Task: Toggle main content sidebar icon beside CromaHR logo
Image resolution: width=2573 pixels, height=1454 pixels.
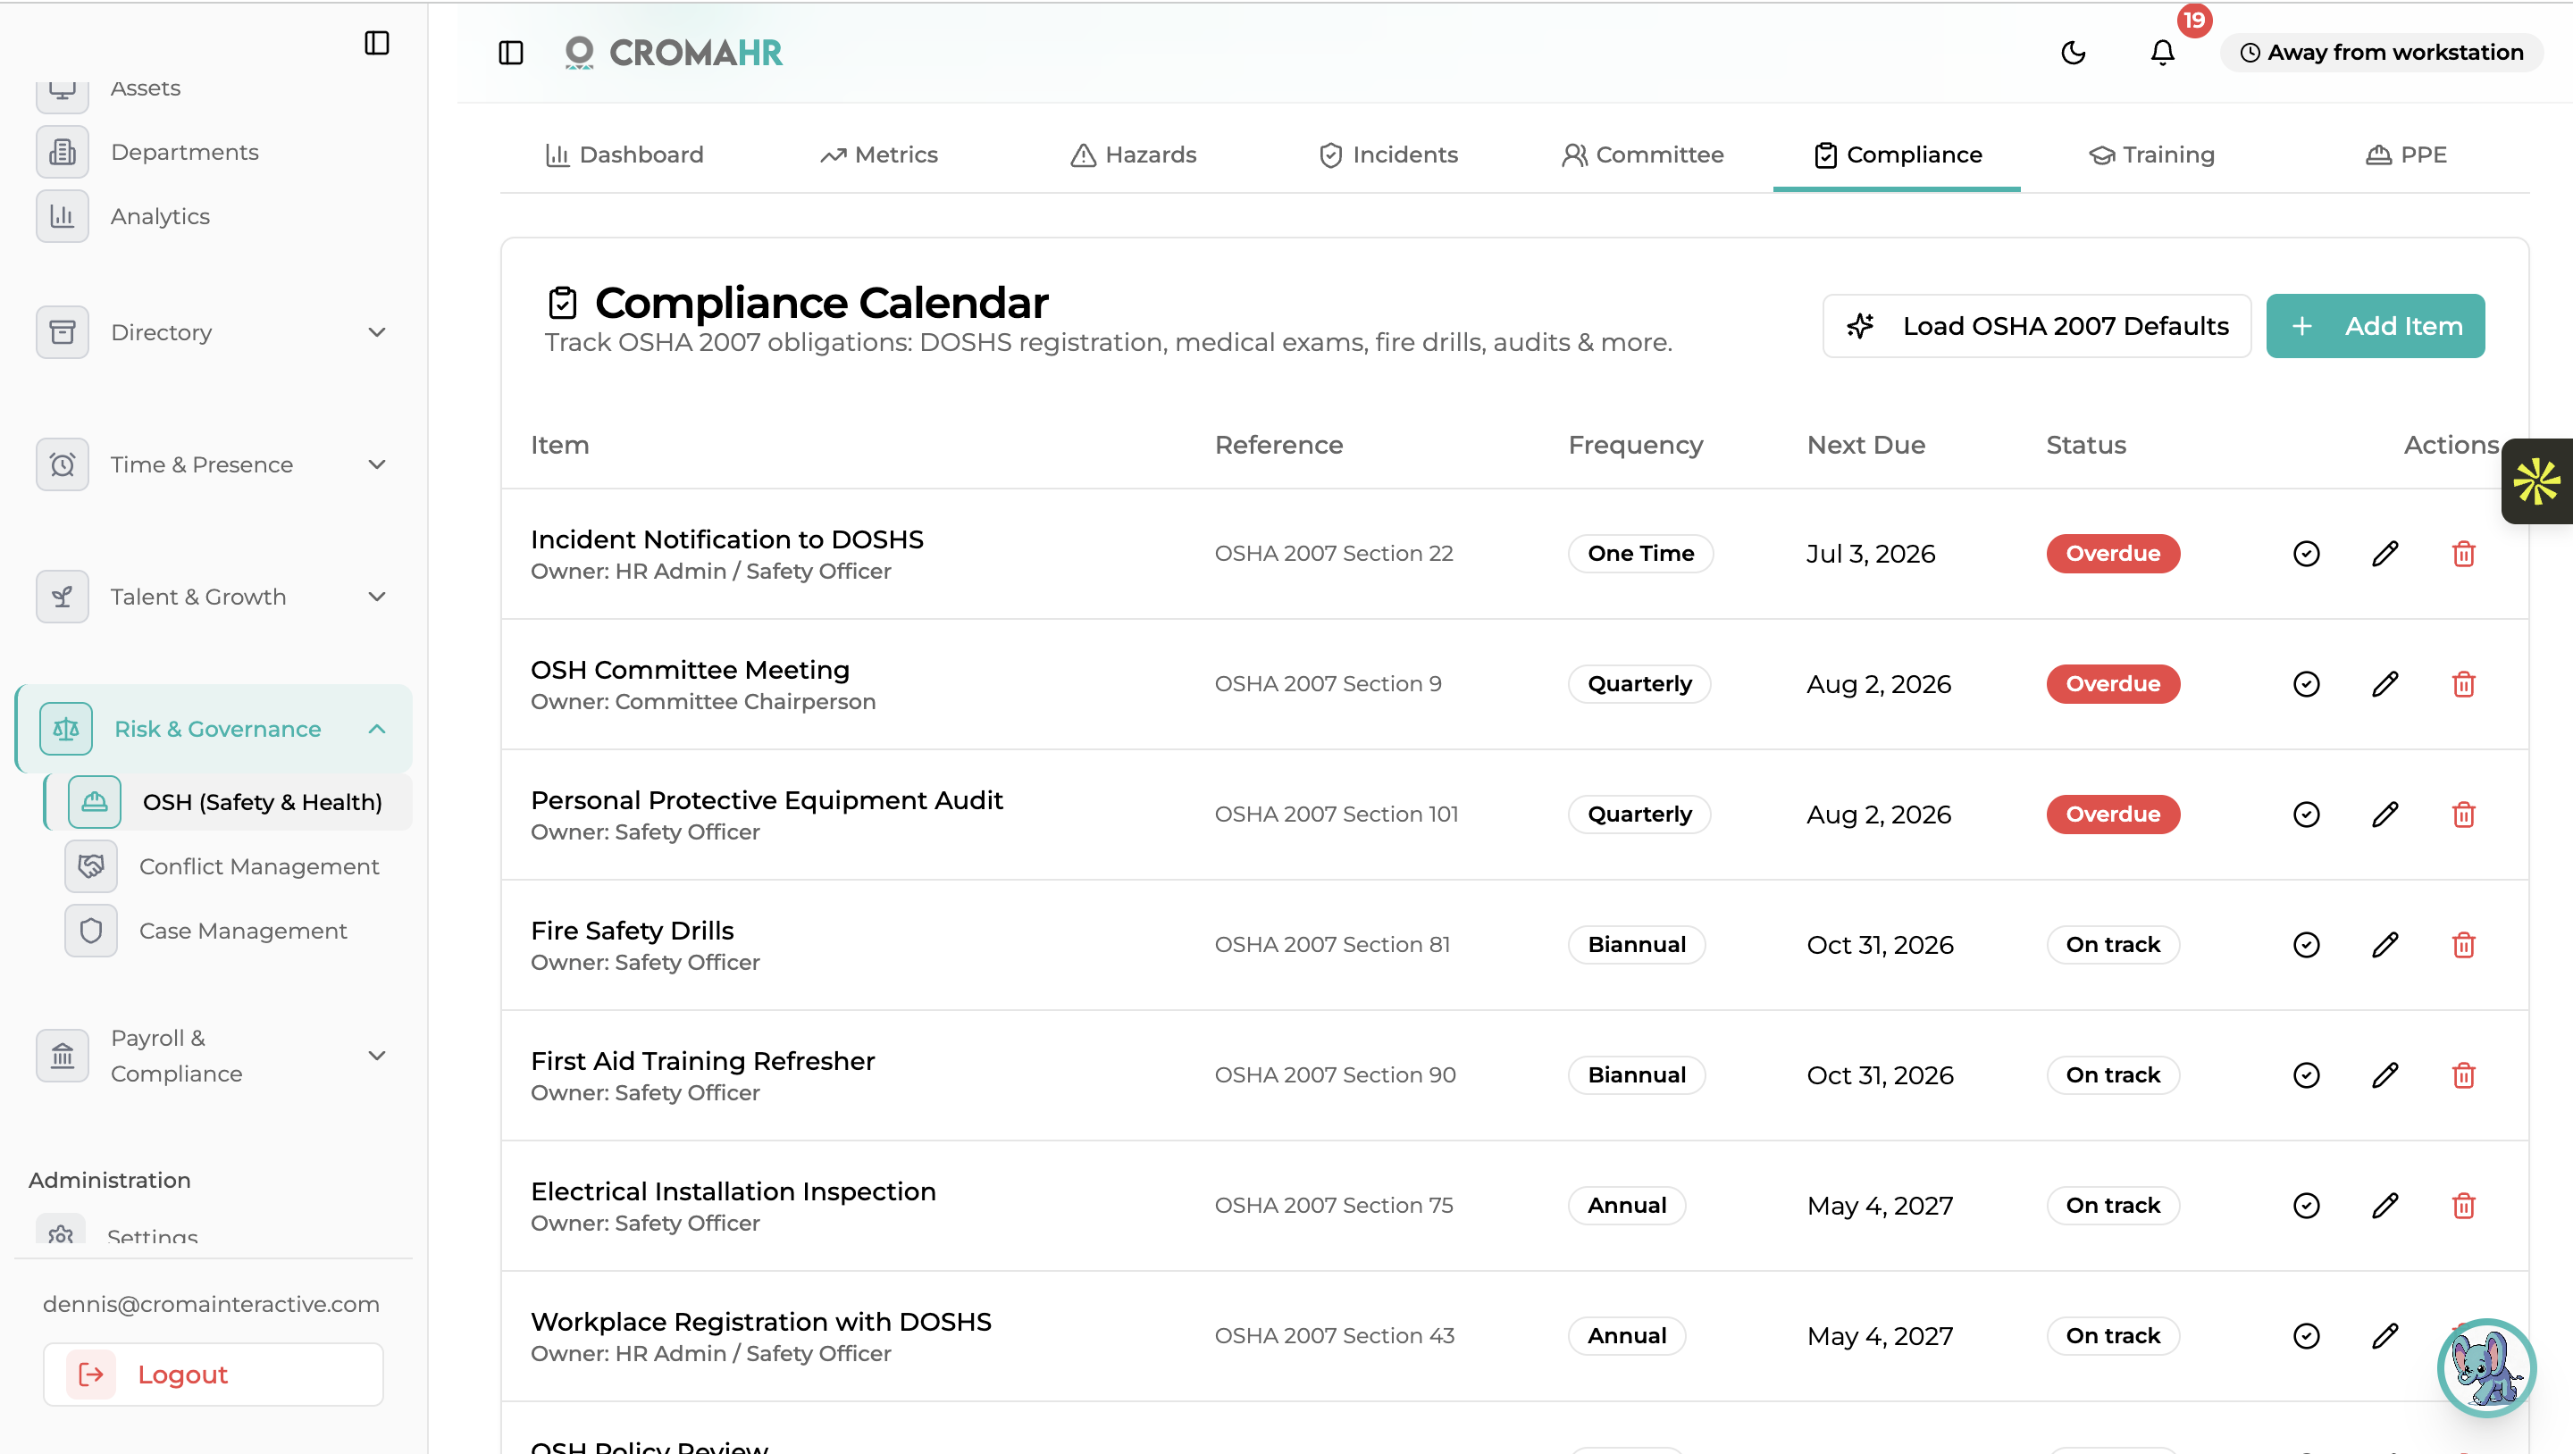Action: tap(510, 52)
